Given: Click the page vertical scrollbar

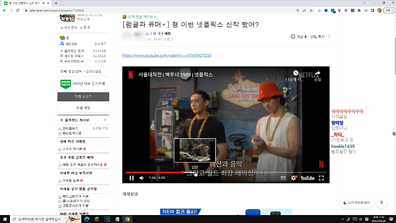Looking at the screenshot, I should point(395,56).
